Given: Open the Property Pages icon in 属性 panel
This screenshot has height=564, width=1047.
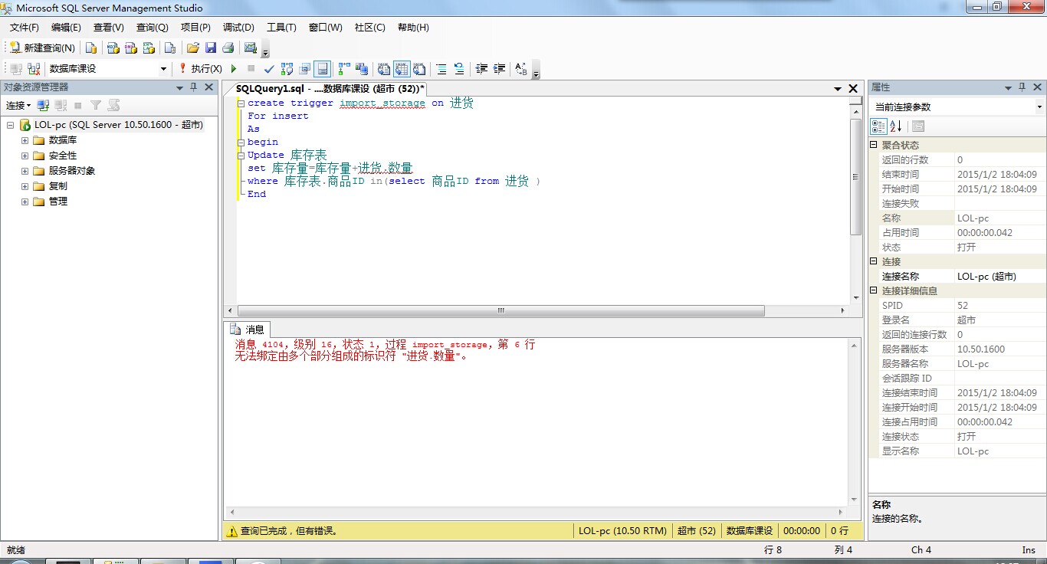Looking at the screenshot, I should (x=918, y=126).
